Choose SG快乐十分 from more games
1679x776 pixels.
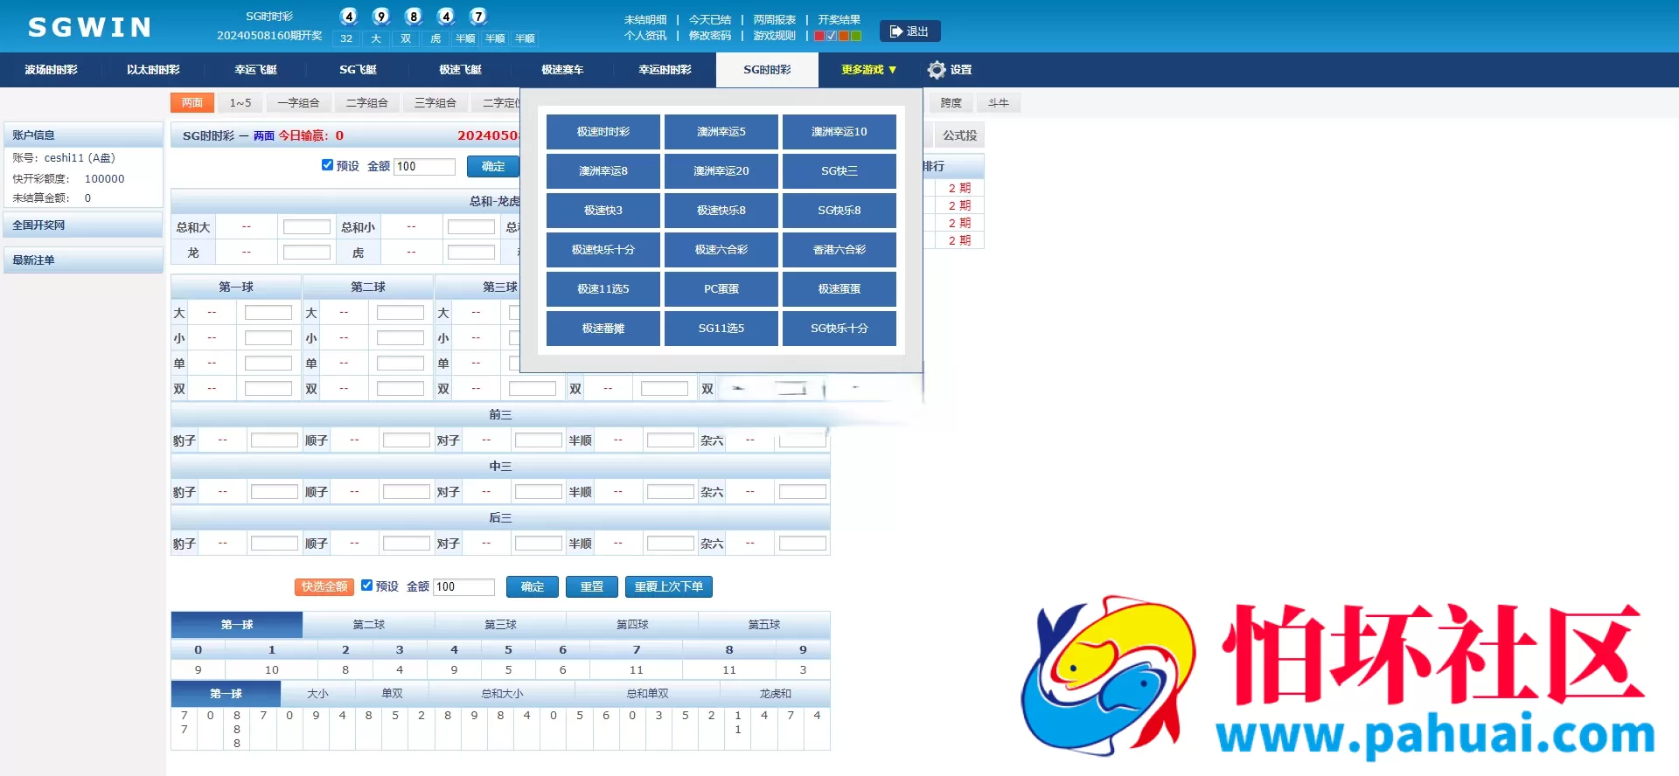[x=839, y=329]
